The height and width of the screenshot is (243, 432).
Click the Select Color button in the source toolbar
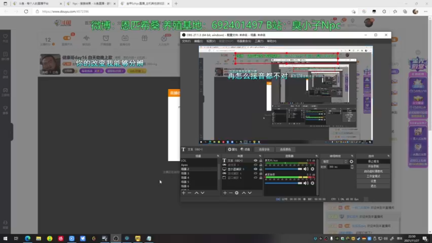pos(285,150)
